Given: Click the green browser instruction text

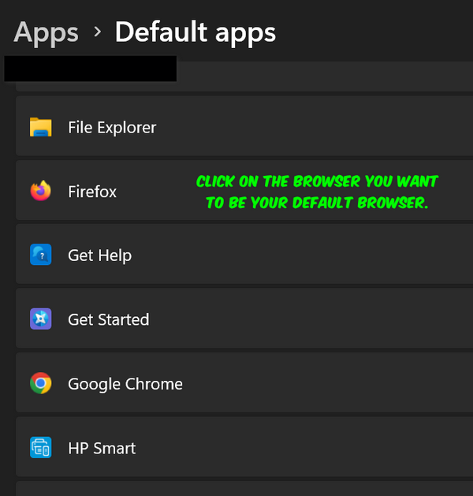Looking at the screenshot, I should coord(317,192).
